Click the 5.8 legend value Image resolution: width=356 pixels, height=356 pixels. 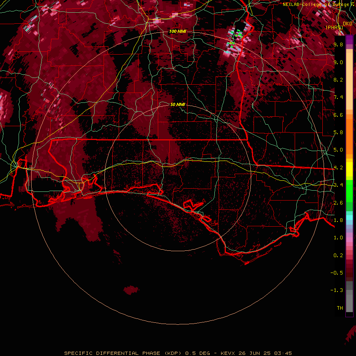click(x=338, y=133)
